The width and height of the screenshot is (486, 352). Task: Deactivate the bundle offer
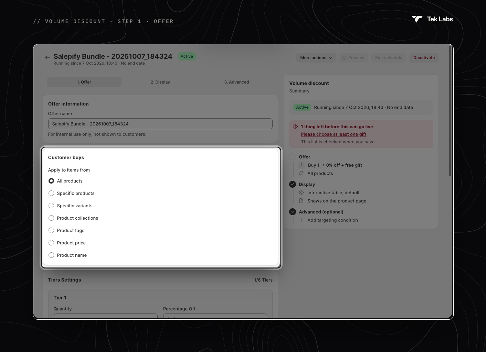[424, 58]
